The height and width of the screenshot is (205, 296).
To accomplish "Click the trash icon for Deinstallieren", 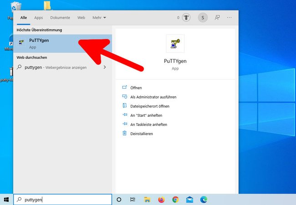I will [125, 133].
